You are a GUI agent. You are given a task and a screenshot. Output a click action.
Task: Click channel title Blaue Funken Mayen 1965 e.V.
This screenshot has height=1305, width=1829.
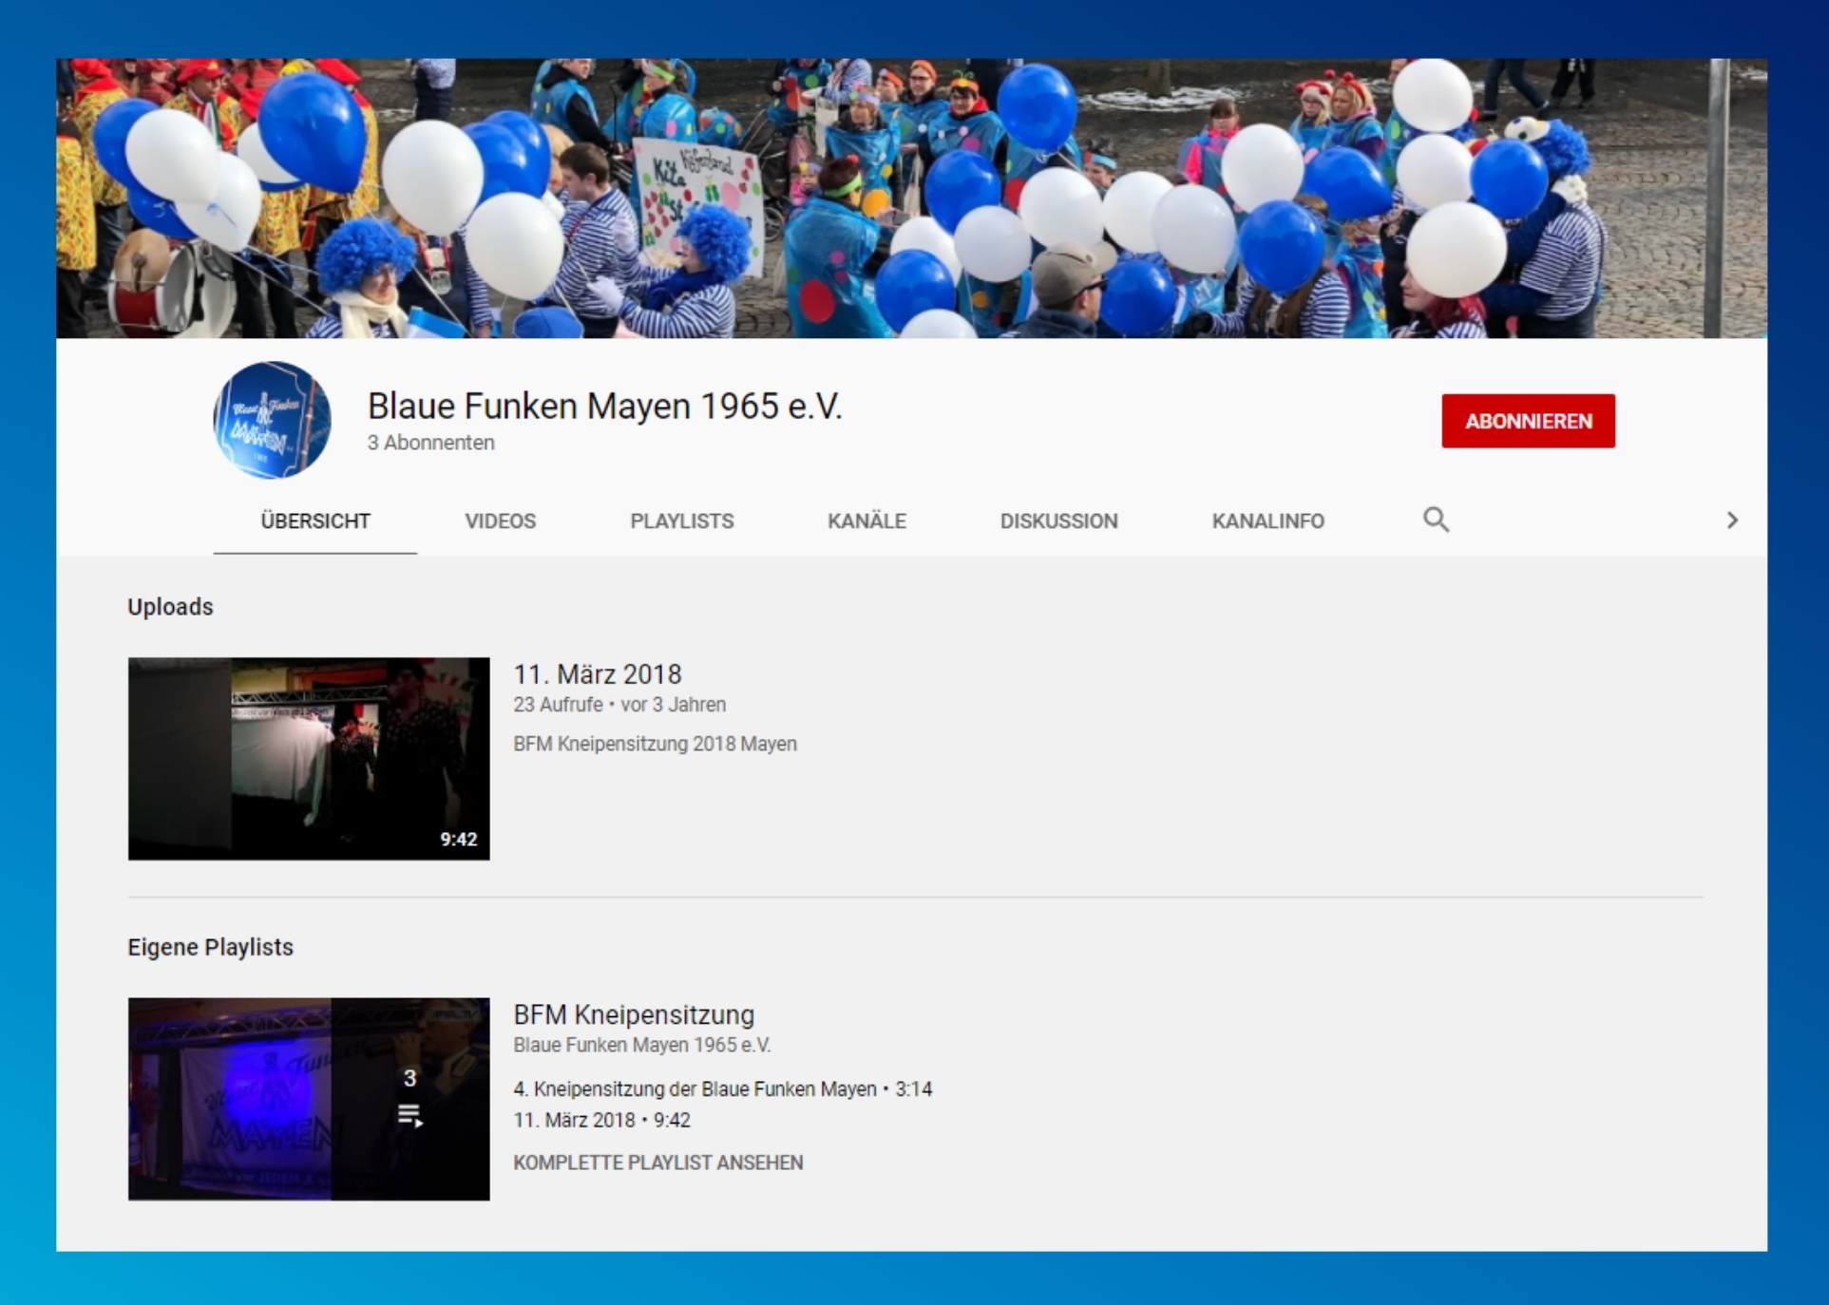click(604, 406)
